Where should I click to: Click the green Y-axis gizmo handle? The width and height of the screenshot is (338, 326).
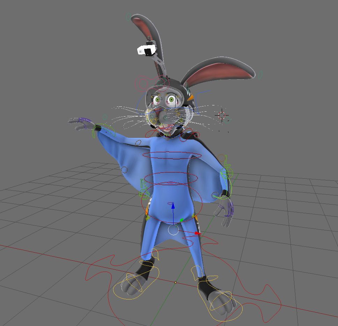[x=182, y=220]
